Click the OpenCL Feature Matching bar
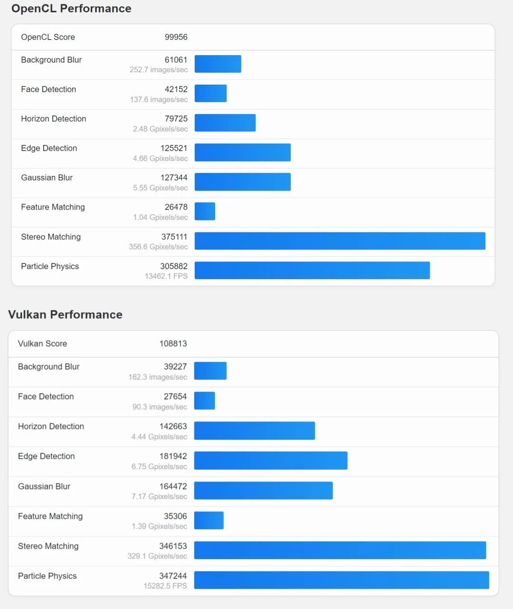The height and width of the screenshot is (609, 513). click(205, 211)
